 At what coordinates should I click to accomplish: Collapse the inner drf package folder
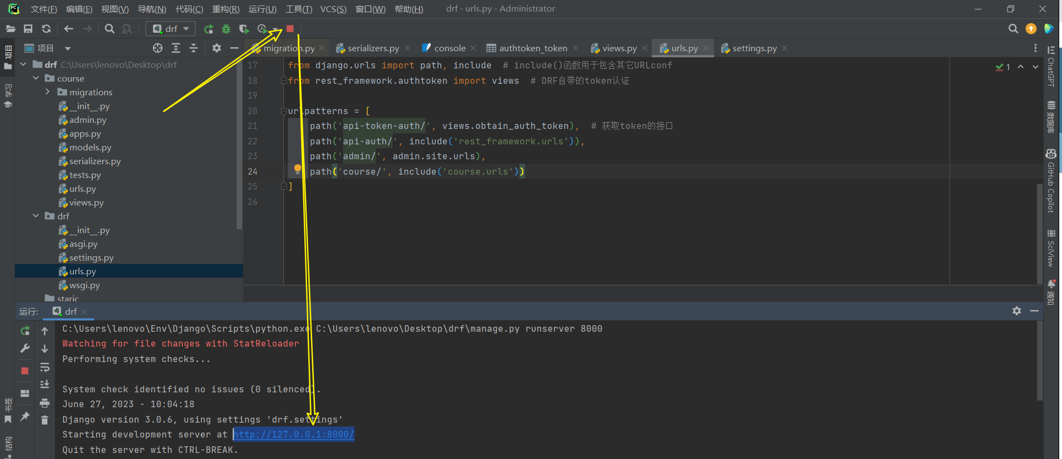(36, 216)
